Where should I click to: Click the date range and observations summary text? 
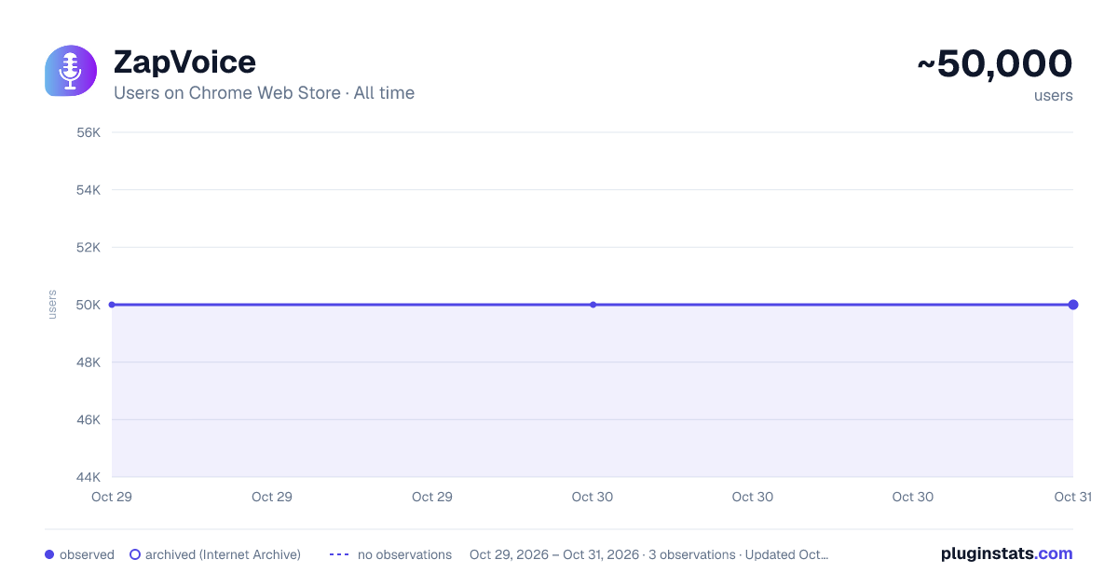(x=648, y=554)
